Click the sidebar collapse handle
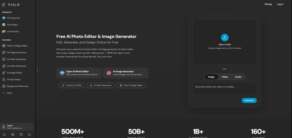Screen dimensions: 292x138 37,69
